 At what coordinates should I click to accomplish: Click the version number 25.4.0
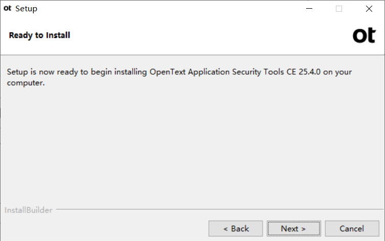coord(309,72)
